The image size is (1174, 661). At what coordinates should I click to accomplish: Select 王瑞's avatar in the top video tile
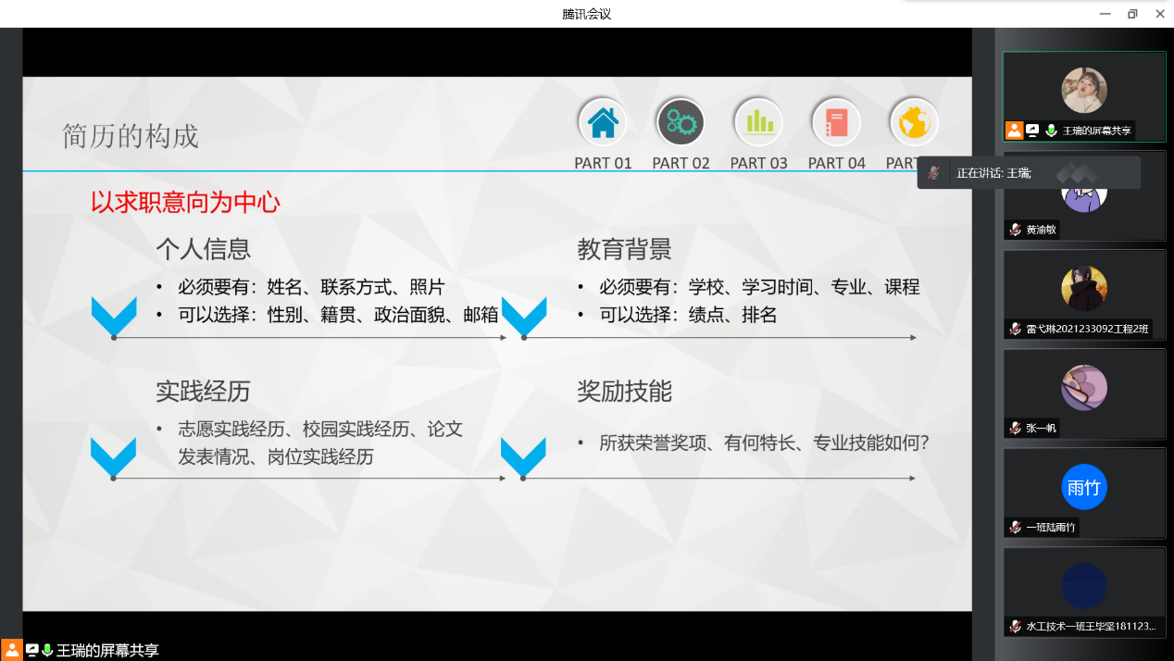[x=1083, y=90]
